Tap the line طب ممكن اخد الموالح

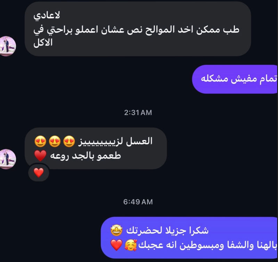click(136, 30)
